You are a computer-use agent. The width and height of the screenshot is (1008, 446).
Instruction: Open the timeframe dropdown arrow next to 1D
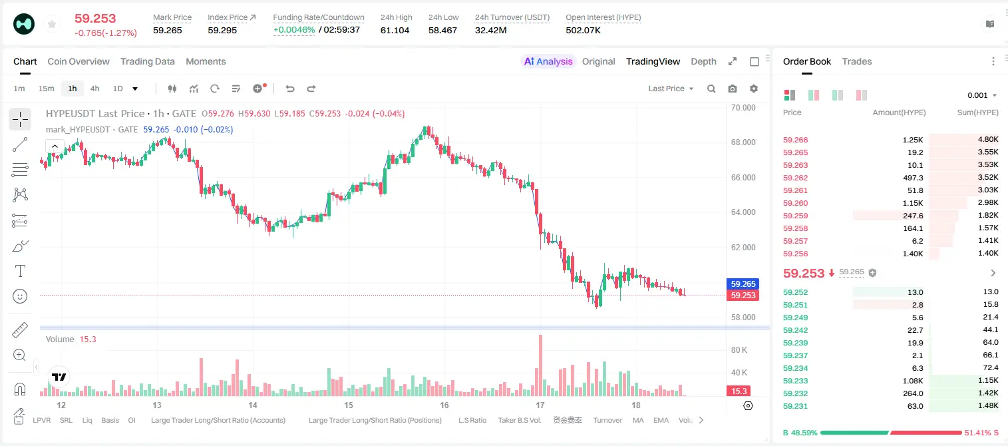pos(135,89)
